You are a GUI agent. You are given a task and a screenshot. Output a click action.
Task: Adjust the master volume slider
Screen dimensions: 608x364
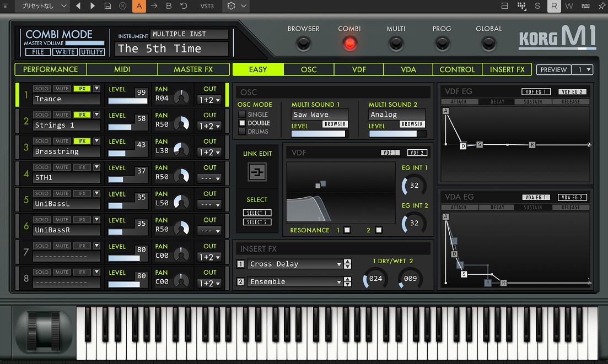click(84, 44)
